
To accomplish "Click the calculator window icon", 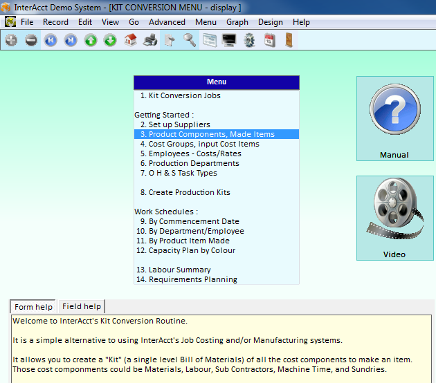I will [x=210, y=40].
